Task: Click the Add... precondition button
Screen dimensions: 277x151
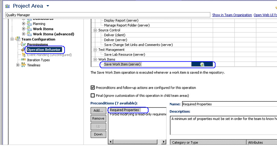Action: pyautogui.click(x=98, y=111)
